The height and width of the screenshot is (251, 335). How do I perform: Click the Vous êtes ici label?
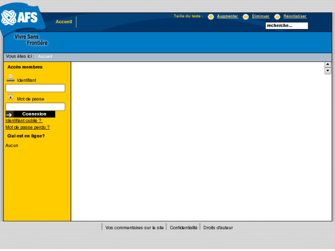20,56
